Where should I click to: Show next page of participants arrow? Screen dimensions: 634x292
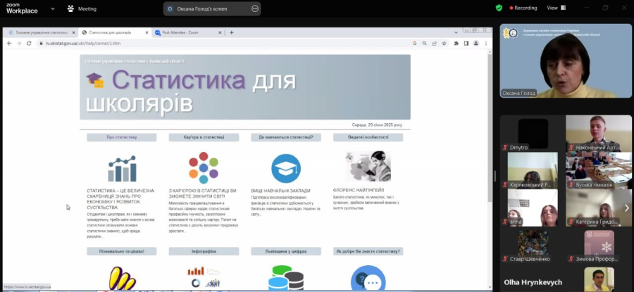pyautogui.click(x=627, y=208)
